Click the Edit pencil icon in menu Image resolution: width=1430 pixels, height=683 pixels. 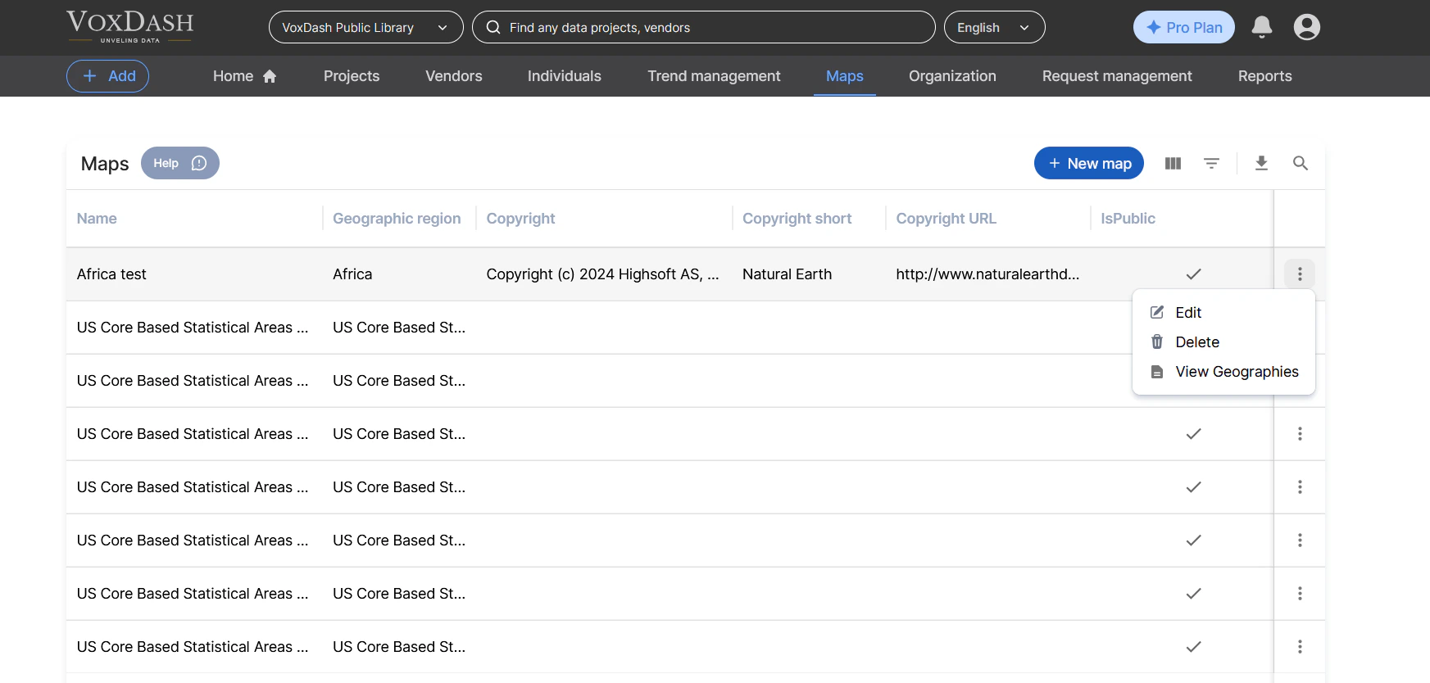coord(1157,312)
